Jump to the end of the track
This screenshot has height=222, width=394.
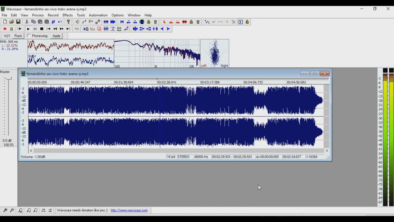click(x=68, y=29)
